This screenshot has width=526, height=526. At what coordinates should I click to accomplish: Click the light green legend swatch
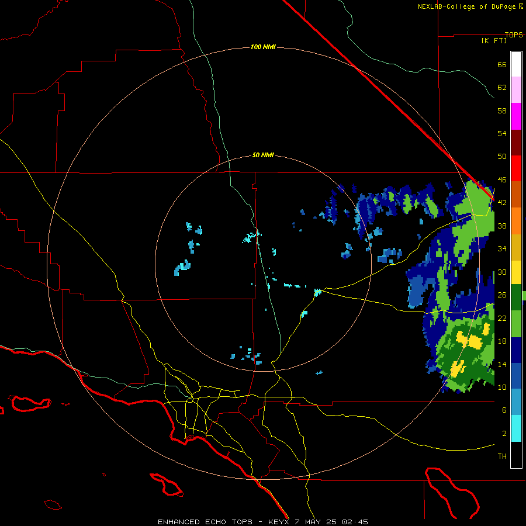516,324
